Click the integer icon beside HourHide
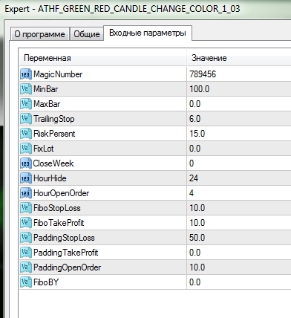Screen dimensions: 291x318 tap(26, 178)
